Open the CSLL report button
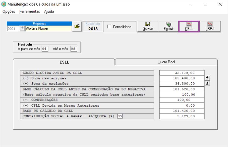The height and width of the screenshot is (147, 228). click(189, 26)
